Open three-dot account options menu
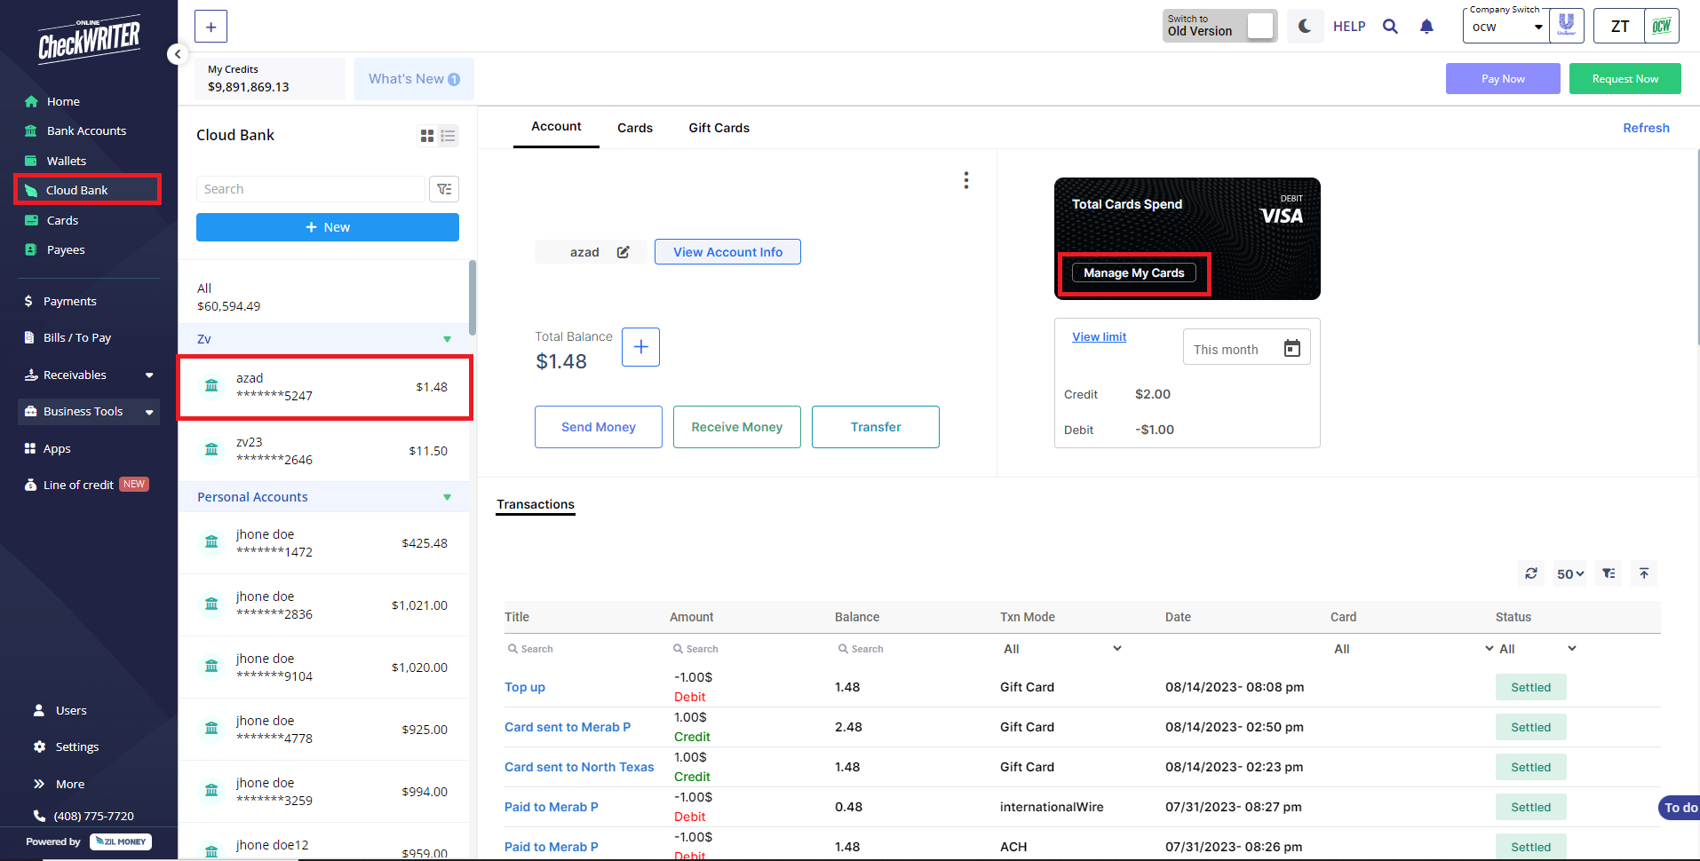The height and width of the screenshot is (861, 1700). 965,180
